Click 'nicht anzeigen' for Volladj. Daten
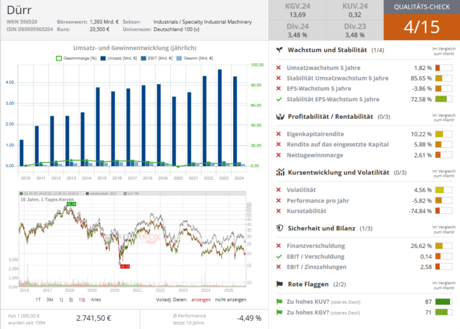Screen dimensions: 460x329 [x=232, y=299]
